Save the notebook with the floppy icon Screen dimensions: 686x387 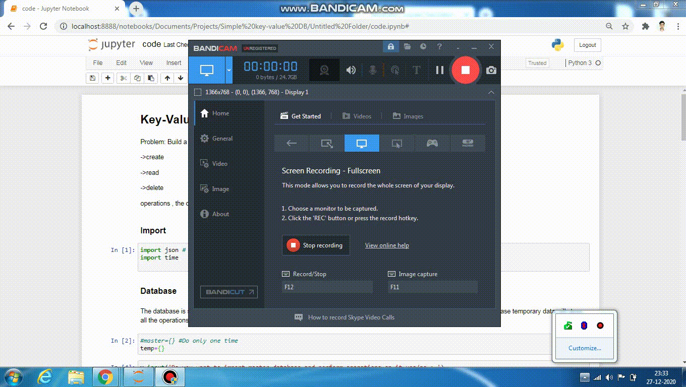92,78
